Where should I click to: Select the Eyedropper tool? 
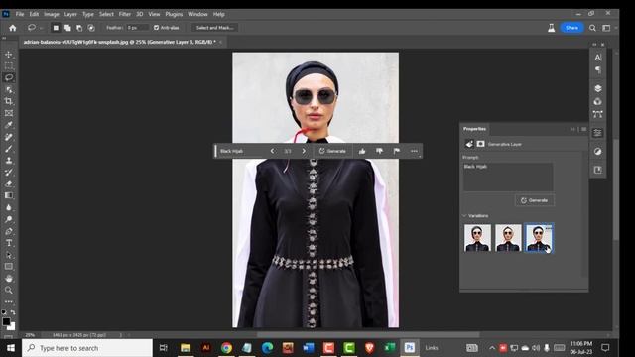9,125
